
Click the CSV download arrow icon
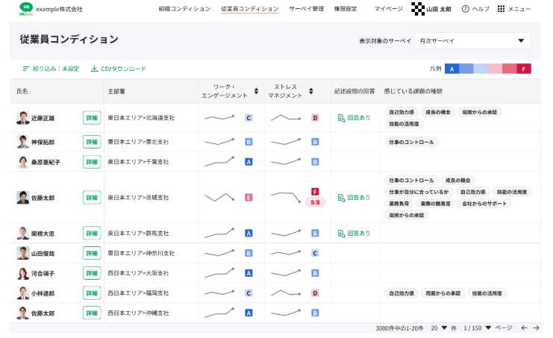click(94, 69)
